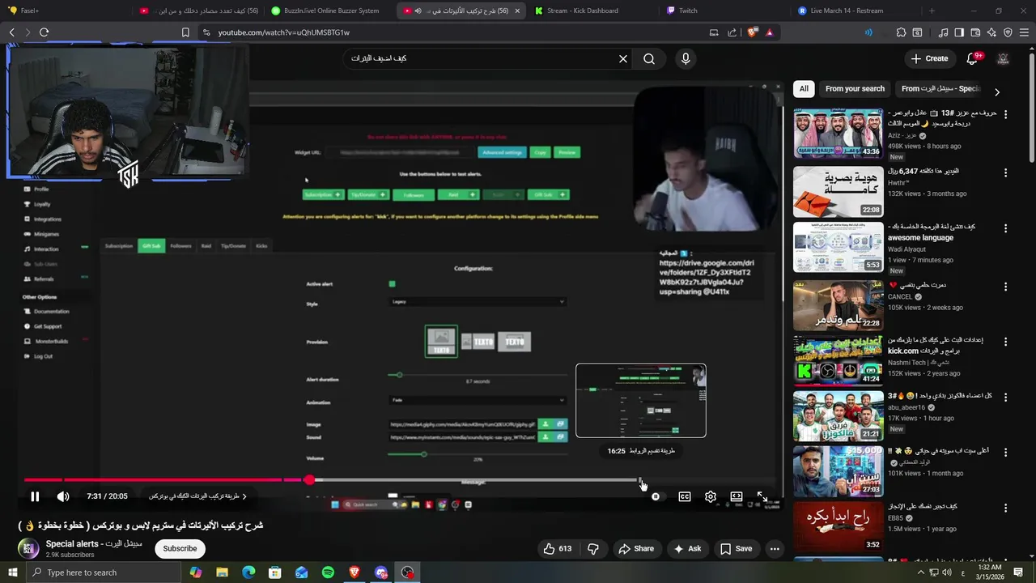Screen dimensions: 1036x583
Task: Expand the video chapter title chevron
Action: point(244,496)
